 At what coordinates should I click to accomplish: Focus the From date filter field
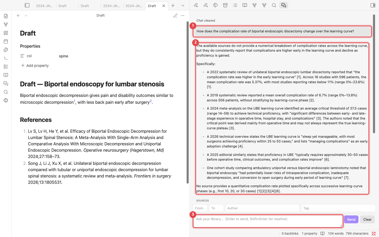(x=200, y=208)
